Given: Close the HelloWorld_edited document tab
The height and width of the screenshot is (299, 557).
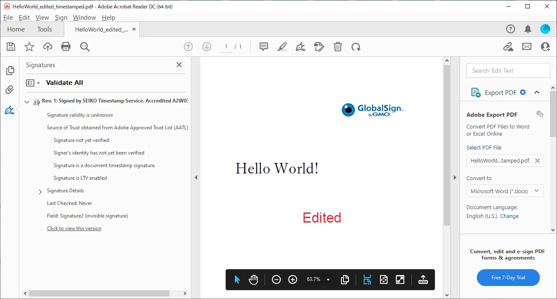Looking at the screenshot, I should 134,29.
